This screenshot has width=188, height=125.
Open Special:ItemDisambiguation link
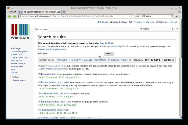point(52,49)
